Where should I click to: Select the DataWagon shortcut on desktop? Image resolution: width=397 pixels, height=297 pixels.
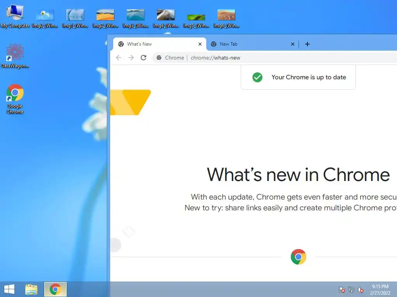point(15,56)
